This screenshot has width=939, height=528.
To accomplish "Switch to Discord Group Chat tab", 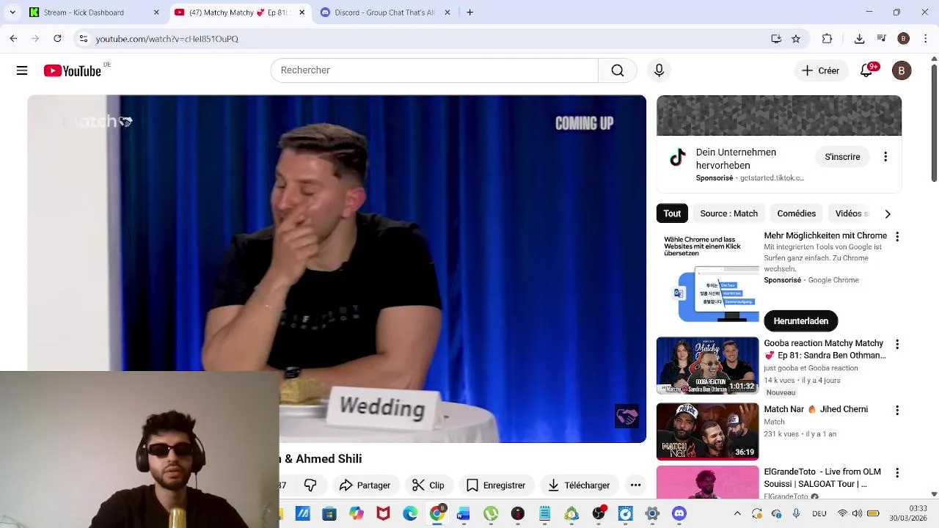I will pos(385,12).
